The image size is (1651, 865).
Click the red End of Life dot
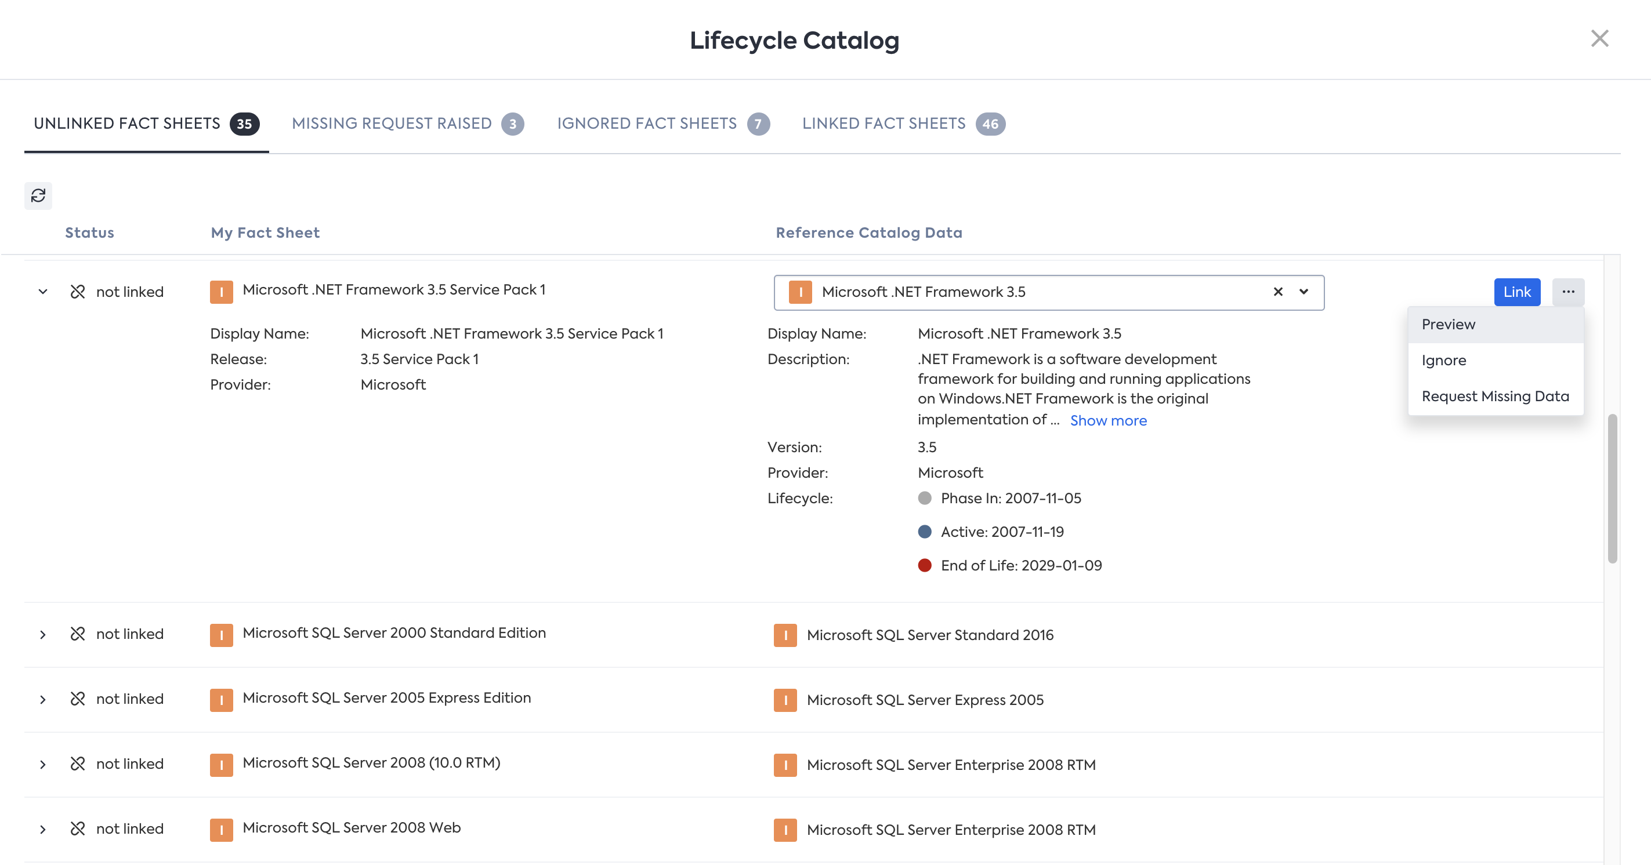click(924, 565)
